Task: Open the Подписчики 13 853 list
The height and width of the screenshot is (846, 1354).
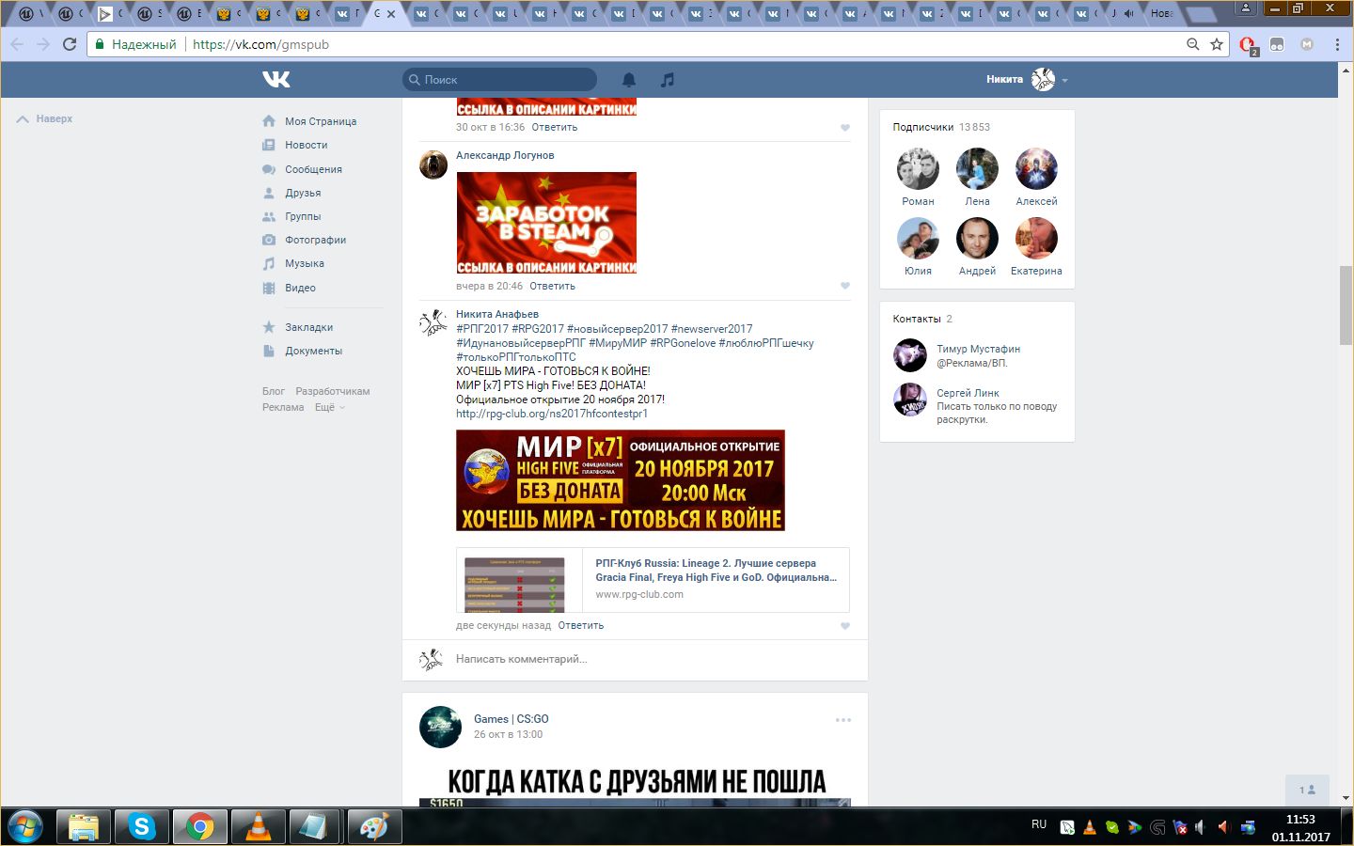Action: (x=941, y=127)
